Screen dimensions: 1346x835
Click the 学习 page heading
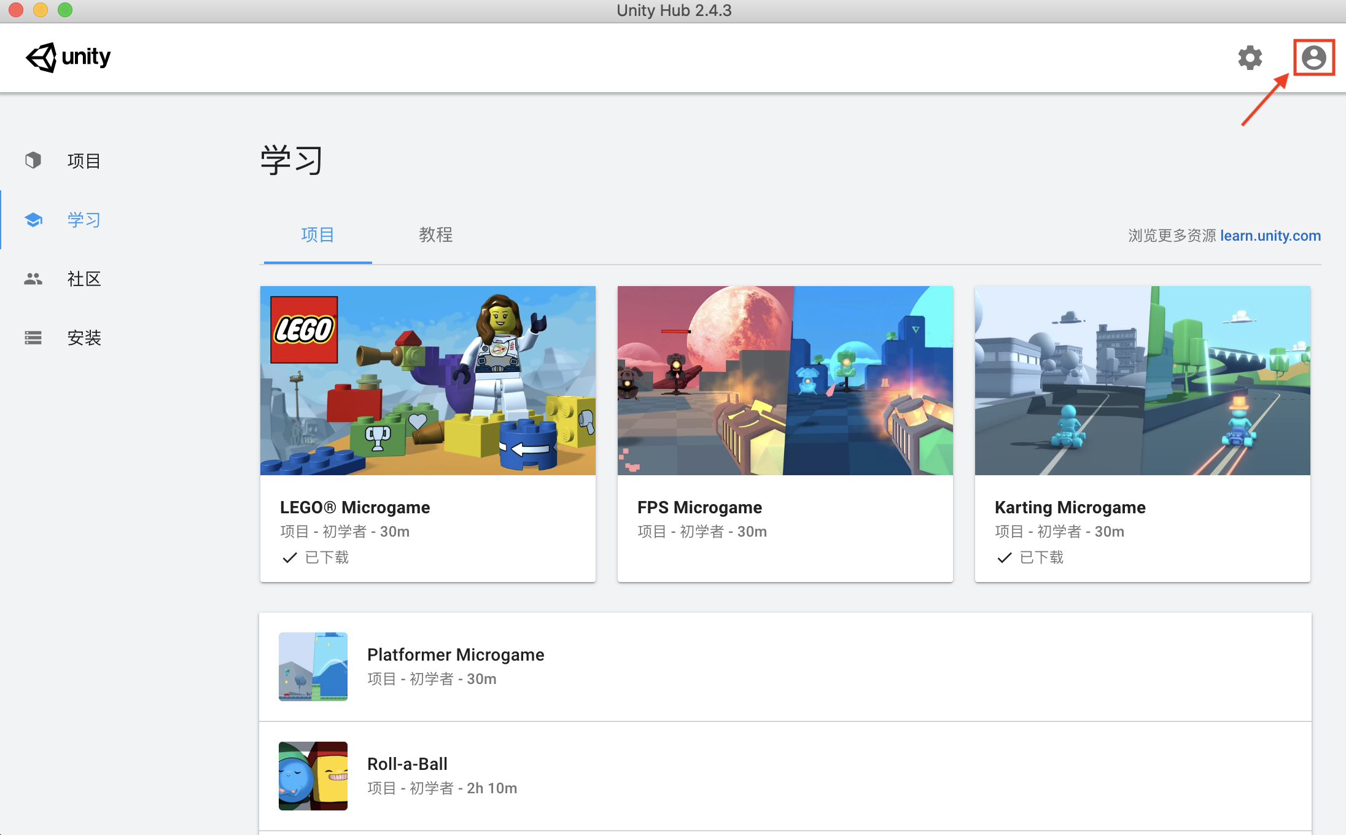point(292,160)
